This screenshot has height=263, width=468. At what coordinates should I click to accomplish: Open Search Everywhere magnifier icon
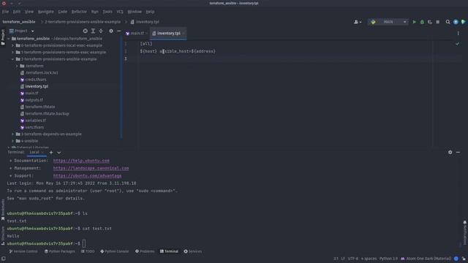point(448,22)
